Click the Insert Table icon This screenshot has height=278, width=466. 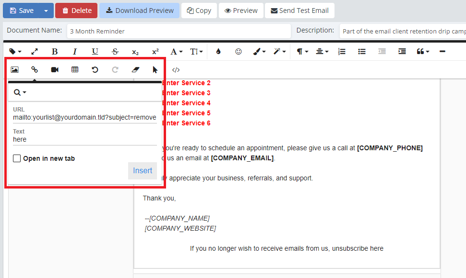[75, 70]
